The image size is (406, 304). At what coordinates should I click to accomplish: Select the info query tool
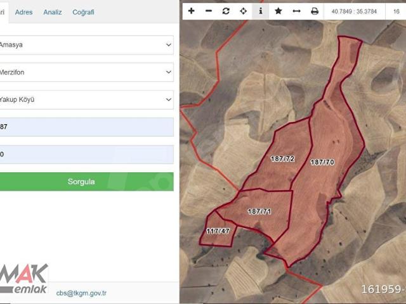pos(261,11)
